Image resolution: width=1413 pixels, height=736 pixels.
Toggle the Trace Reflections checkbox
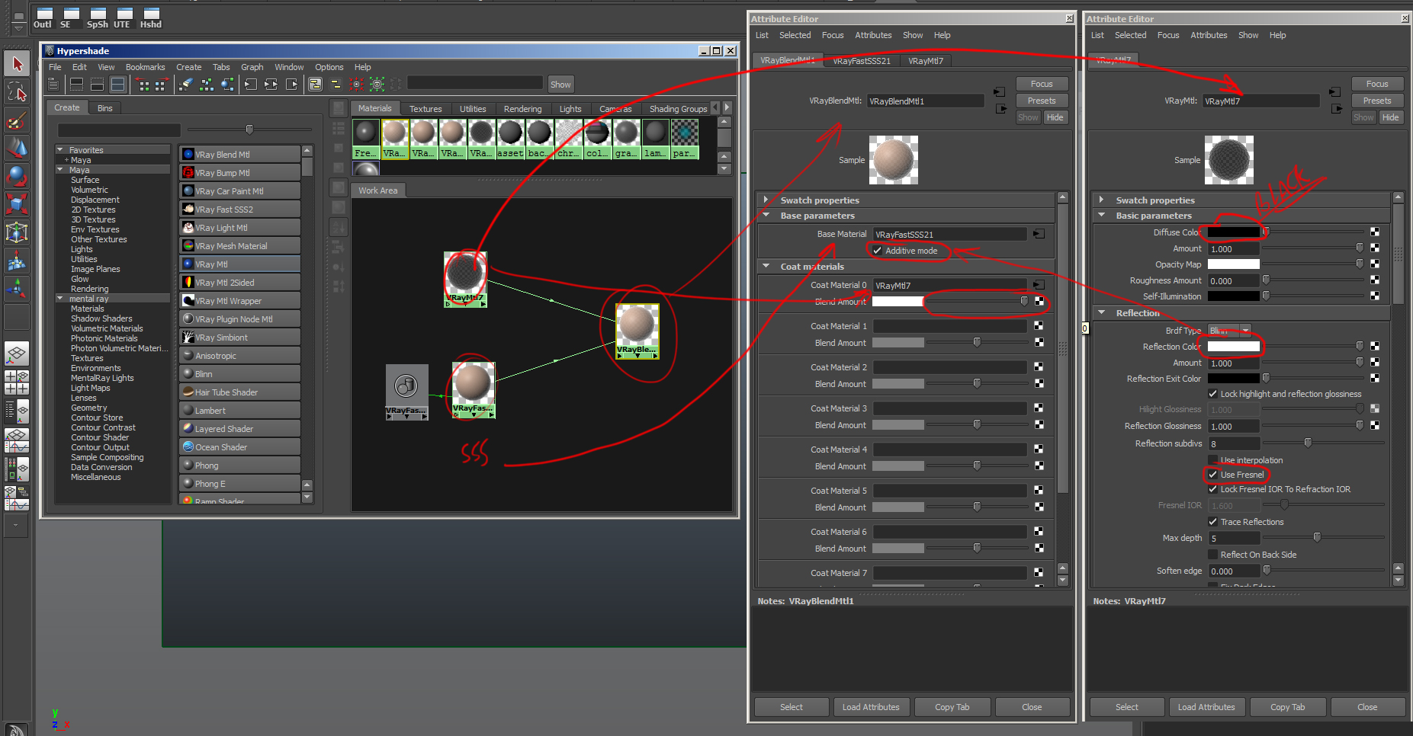click(1213, 522)
